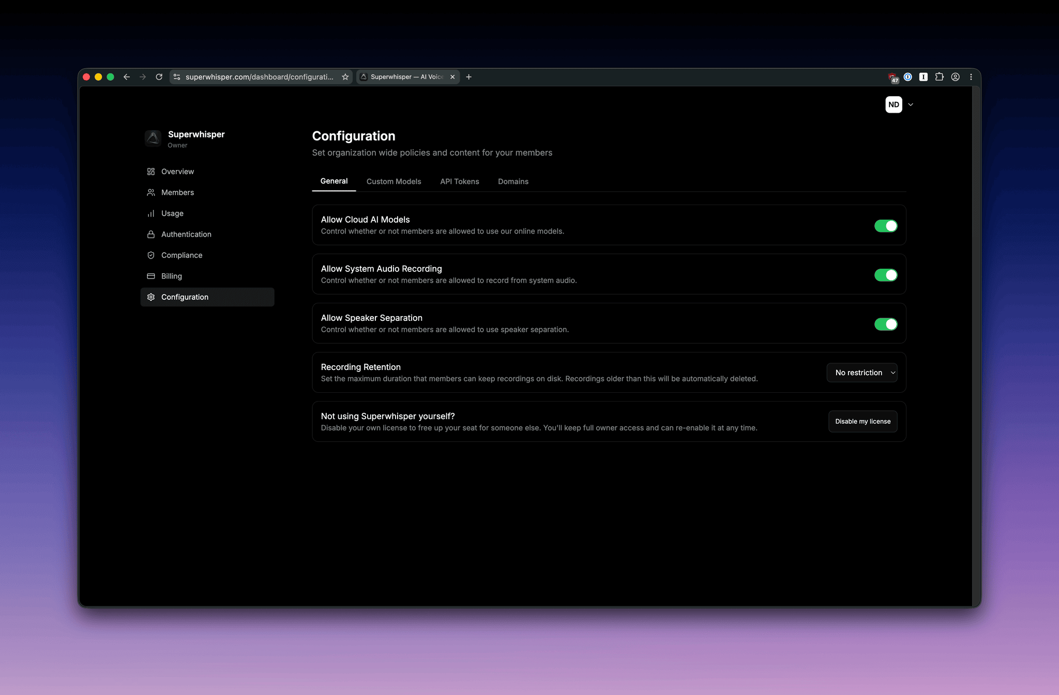Go back with browser back arrow
The width and height of the screenshot is (1059, 695).
127,77
